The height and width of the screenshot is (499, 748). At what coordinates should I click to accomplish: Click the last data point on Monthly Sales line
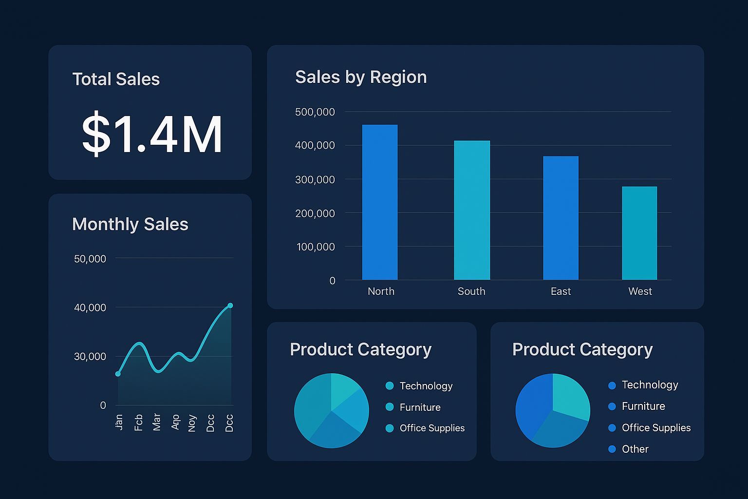coord(230,306)
